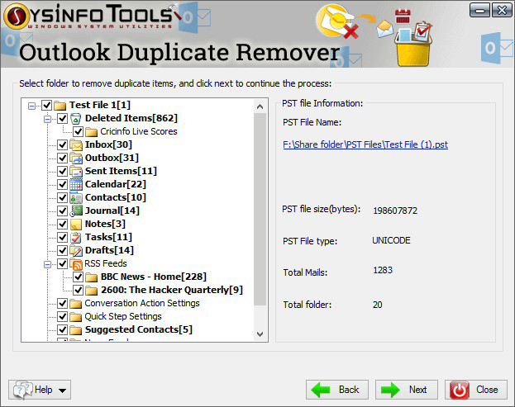Click the Journal book icon
515x407 pixels.
coord(75,211)
